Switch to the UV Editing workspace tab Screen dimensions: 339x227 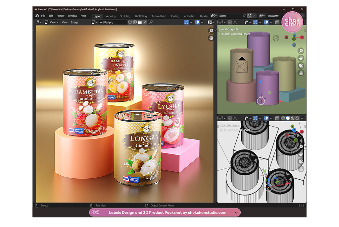[x=141, y=16]
